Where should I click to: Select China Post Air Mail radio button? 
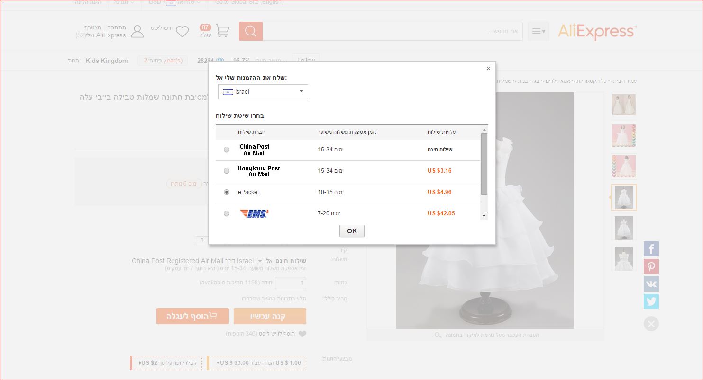coord(227,150)
